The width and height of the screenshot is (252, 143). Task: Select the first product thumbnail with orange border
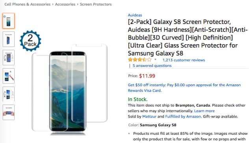(x=9, y=21)
